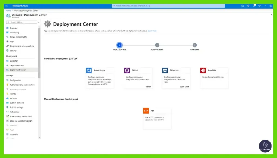Close the Deployment Center blade
This screenshot has height=158, width=277.
pyautogui.click(x=272, y=15)
